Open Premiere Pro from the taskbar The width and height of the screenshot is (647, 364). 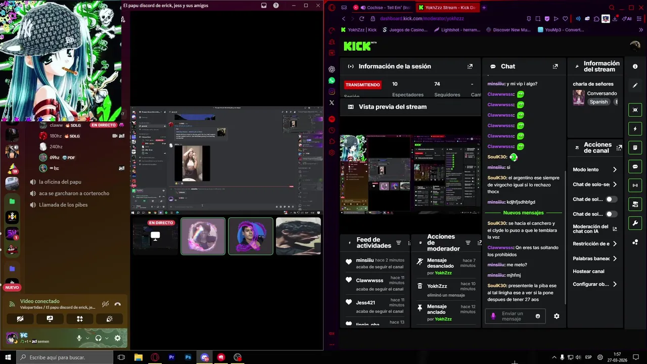point(171,357)
